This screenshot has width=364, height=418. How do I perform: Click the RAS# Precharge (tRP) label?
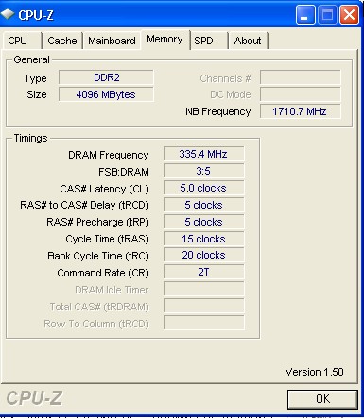coord(97,222)
